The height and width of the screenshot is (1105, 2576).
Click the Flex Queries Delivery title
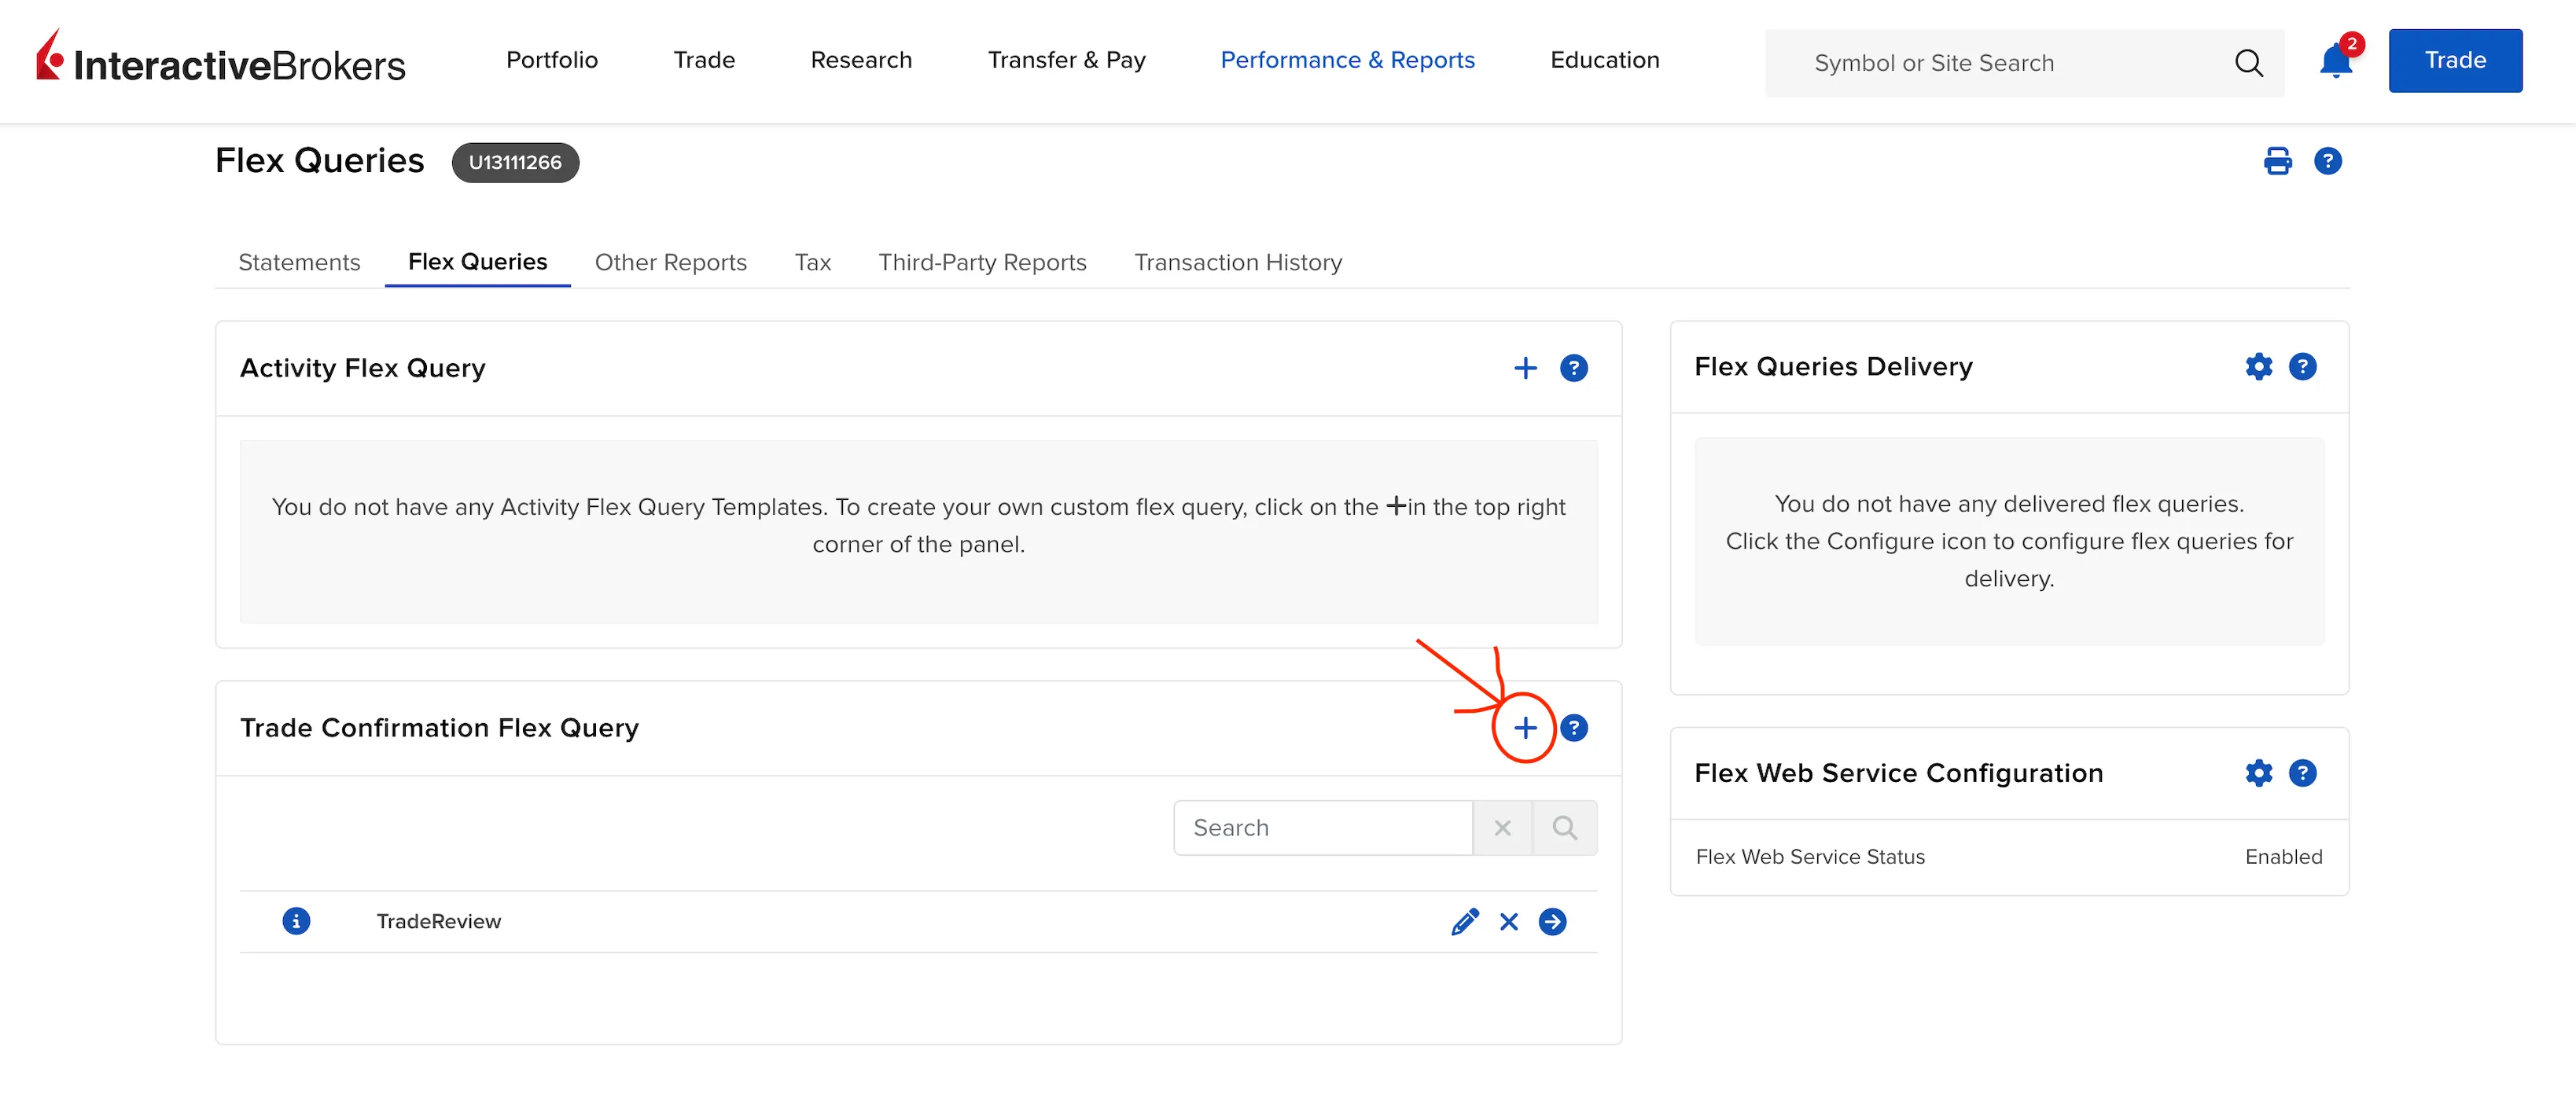pyautogui.click(x=1833, y=367)
